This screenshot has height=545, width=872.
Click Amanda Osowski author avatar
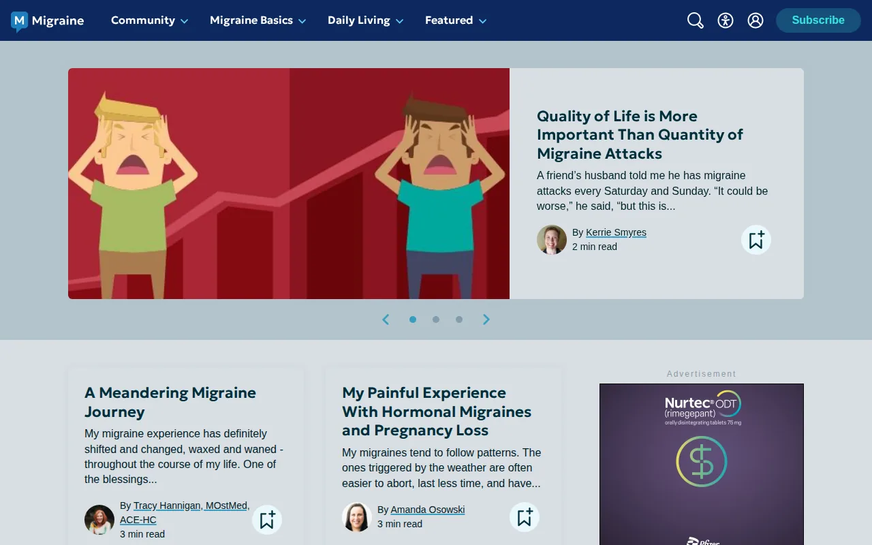pos(357,517)
